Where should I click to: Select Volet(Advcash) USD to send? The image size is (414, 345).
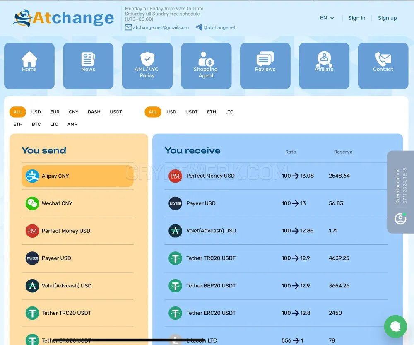(78, 285)
